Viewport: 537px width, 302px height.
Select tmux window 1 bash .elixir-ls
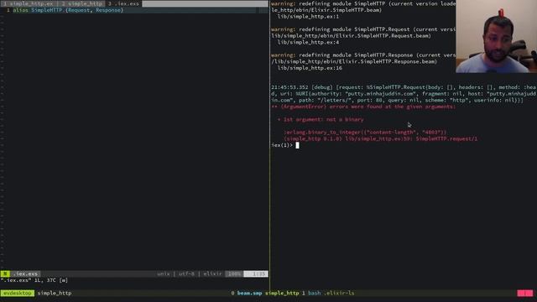click(x=328, y=293)
